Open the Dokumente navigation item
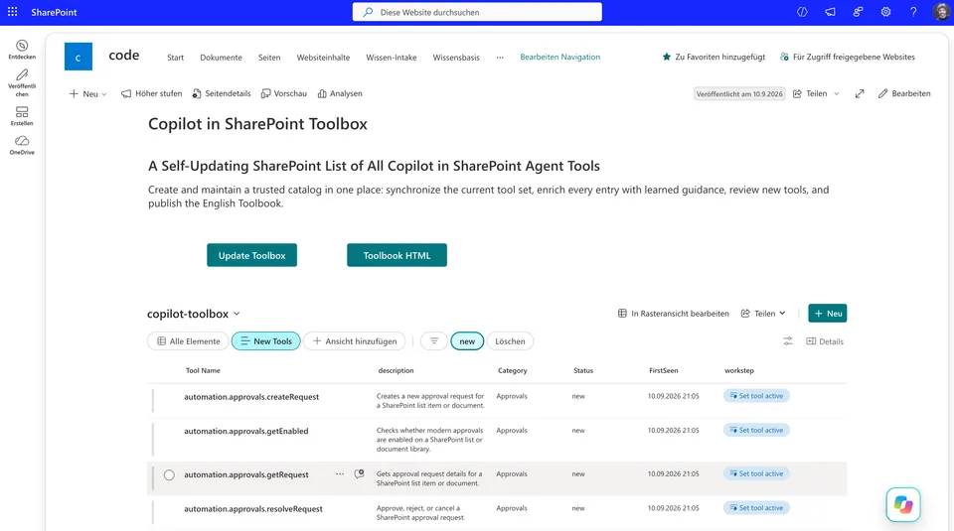 pyautogui.click(x=221, y=58)
